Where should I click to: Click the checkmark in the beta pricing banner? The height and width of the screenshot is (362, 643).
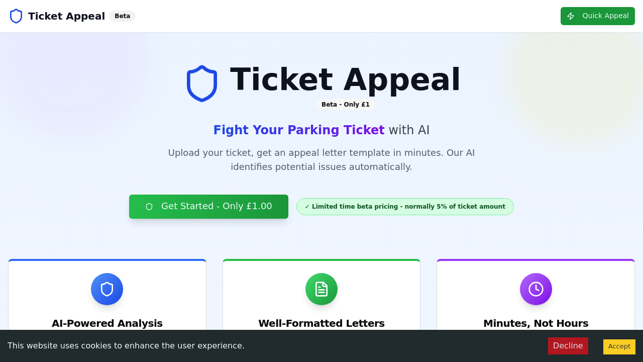point(308,206)
